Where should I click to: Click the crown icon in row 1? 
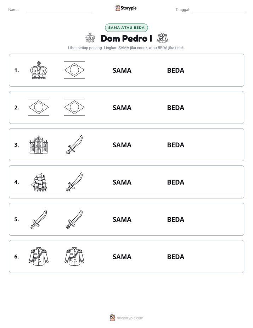[x=39, y=70]
